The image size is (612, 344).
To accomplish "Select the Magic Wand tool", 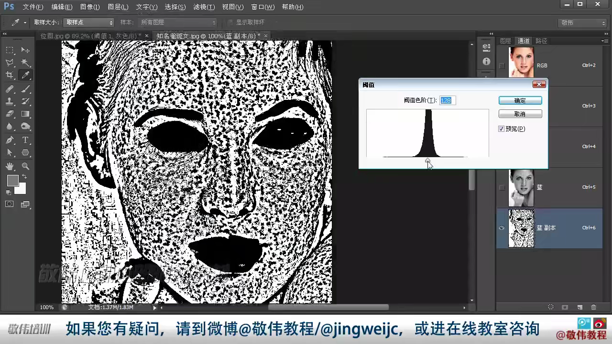I will (25, 63).
